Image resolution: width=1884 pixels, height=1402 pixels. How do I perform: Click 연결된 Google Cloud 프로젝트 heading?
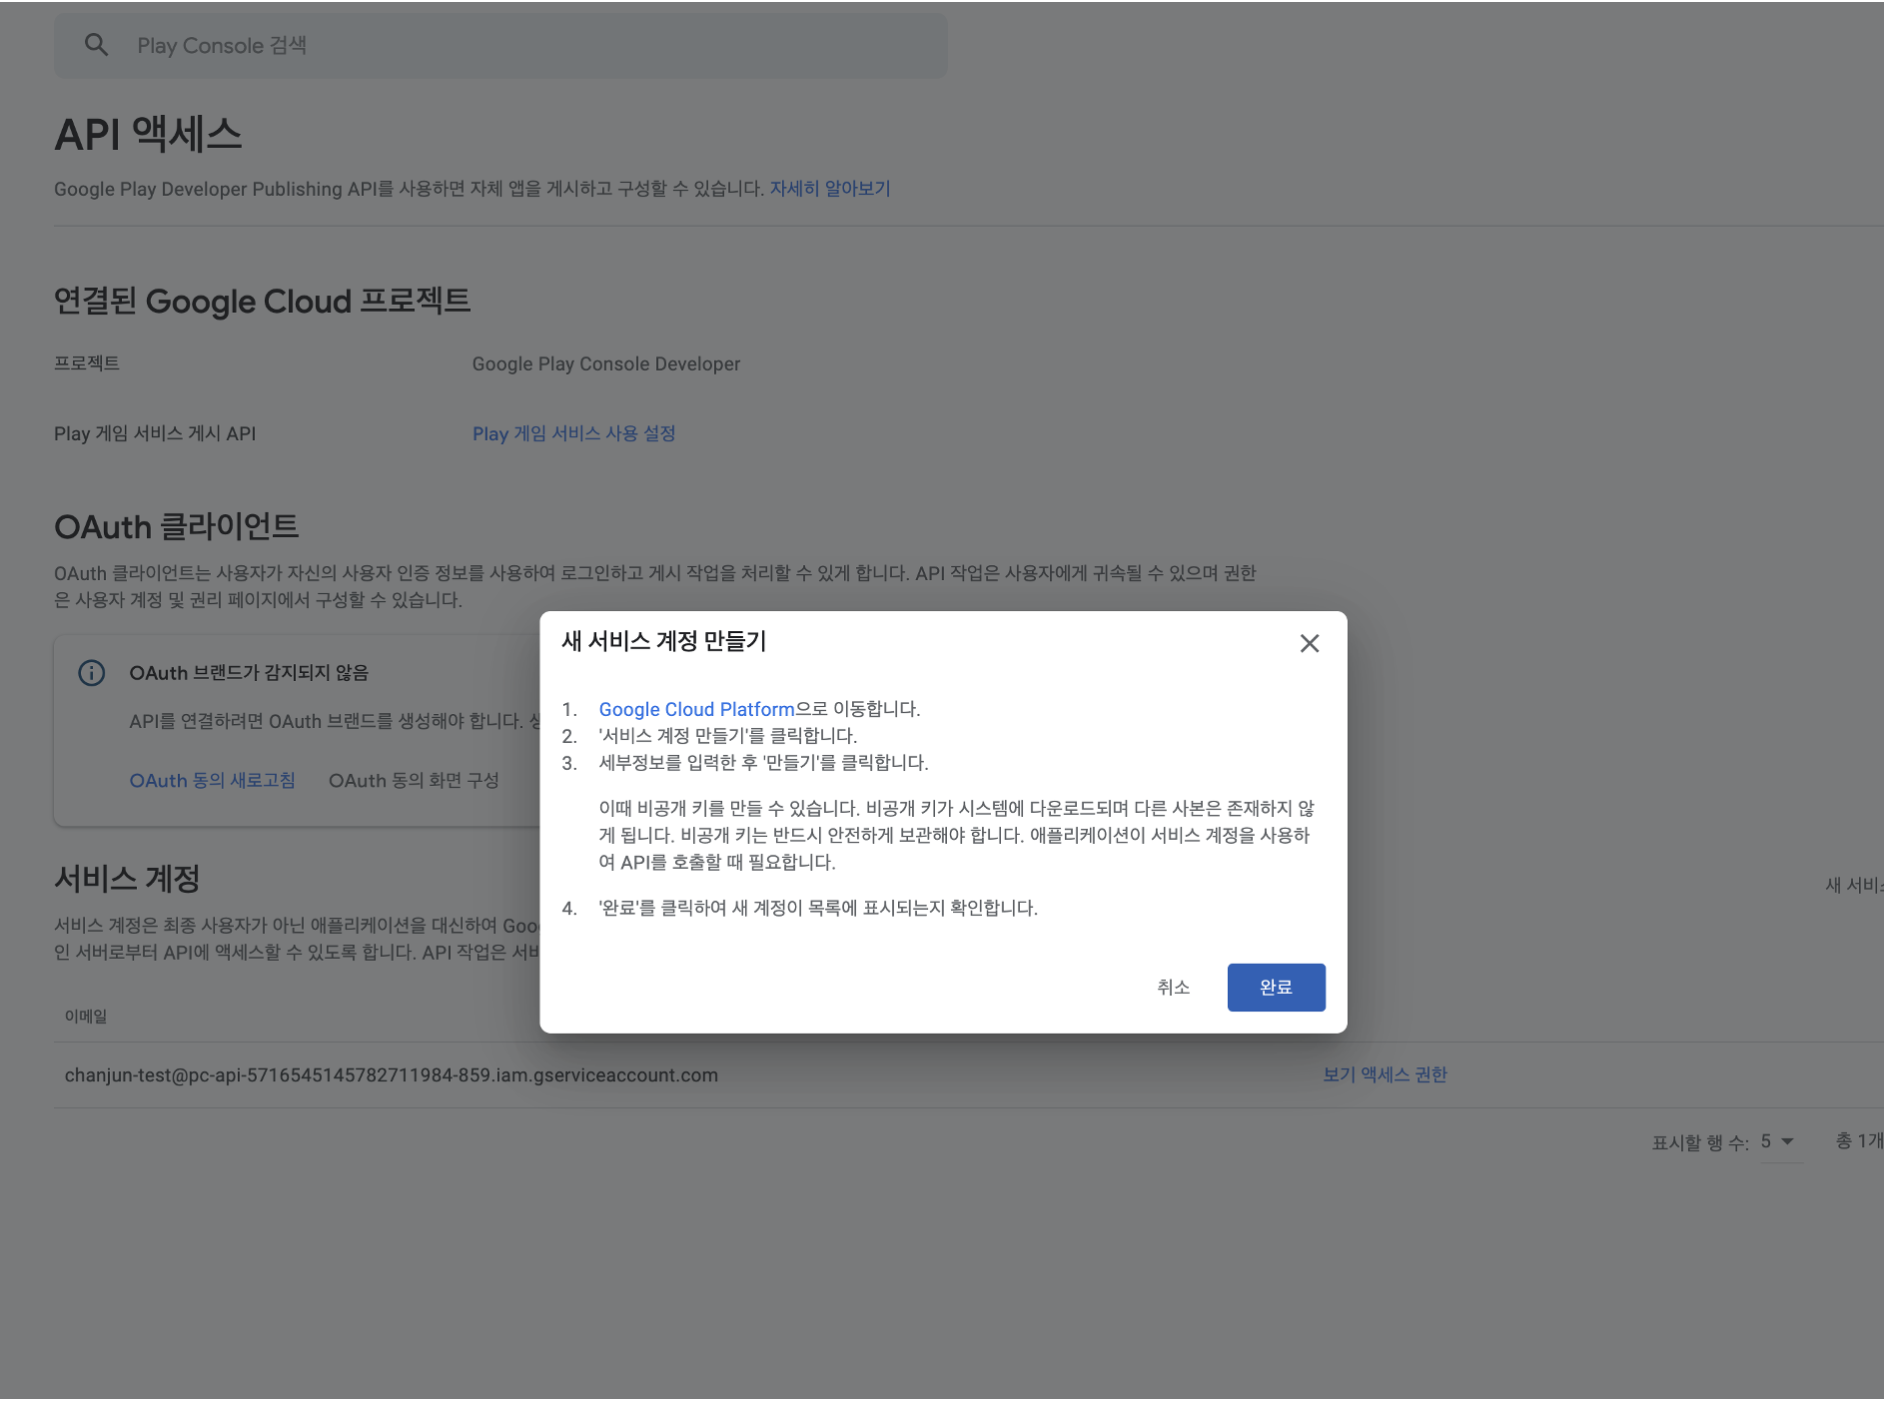pos(262,302)
